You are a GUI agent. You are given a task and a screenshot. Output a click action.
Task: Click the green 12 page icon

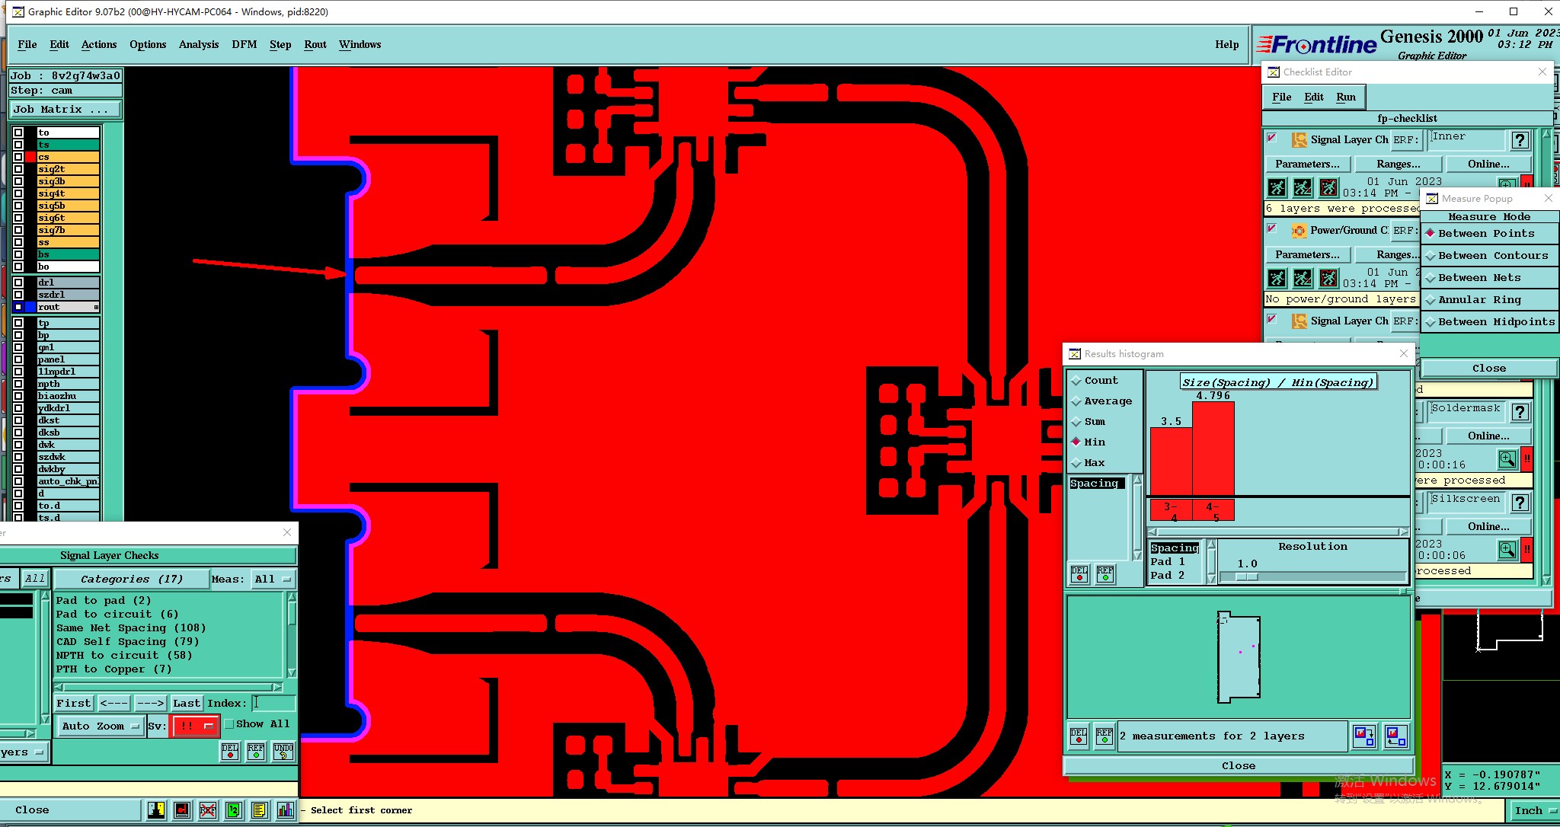pyautogui.click(x=234, y=810)
